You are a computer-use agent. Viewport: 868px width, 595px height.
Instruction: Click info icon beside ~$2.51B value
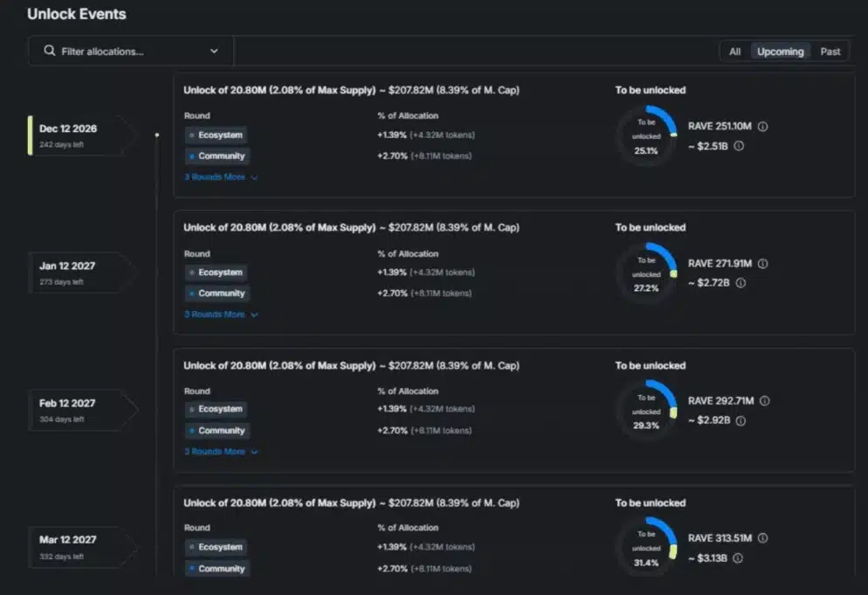[739, 146]
